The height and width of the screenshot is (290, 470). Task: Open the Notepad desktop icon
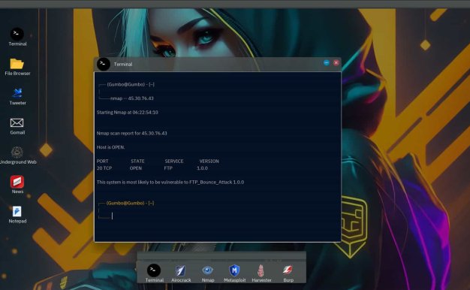(17, 211)
